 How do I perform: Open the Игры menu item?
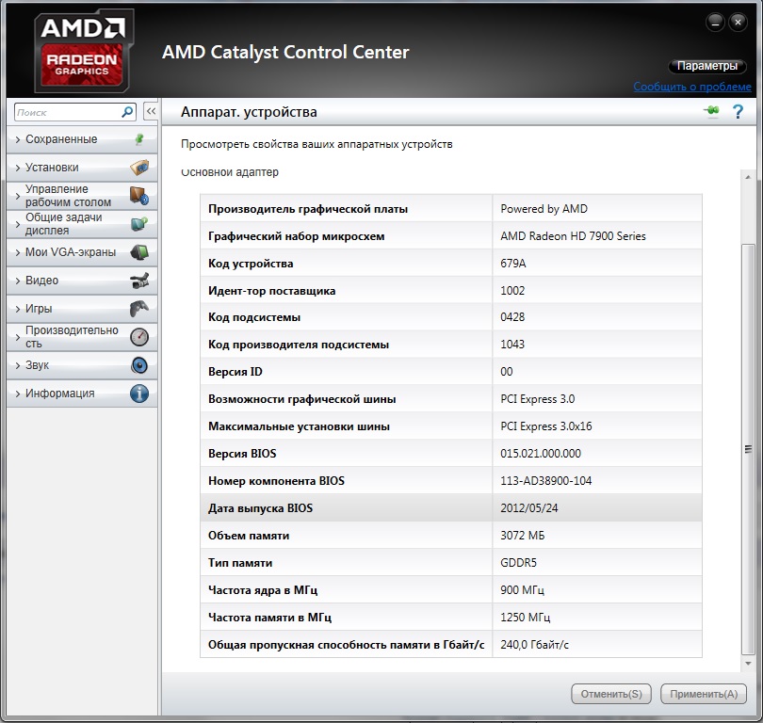point(82,309)
